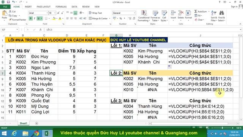Click Merge & Center button
Viewport: 243px width, 137px height.
(x=98, y=19)
